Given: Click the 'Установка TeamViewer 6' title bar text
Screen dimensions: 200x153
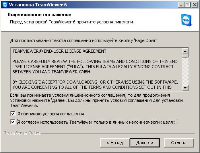Looking at the screenshot, I should click(x=38, y=5).
